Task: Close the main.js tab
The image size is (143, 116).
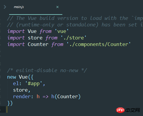Action: 57,7
